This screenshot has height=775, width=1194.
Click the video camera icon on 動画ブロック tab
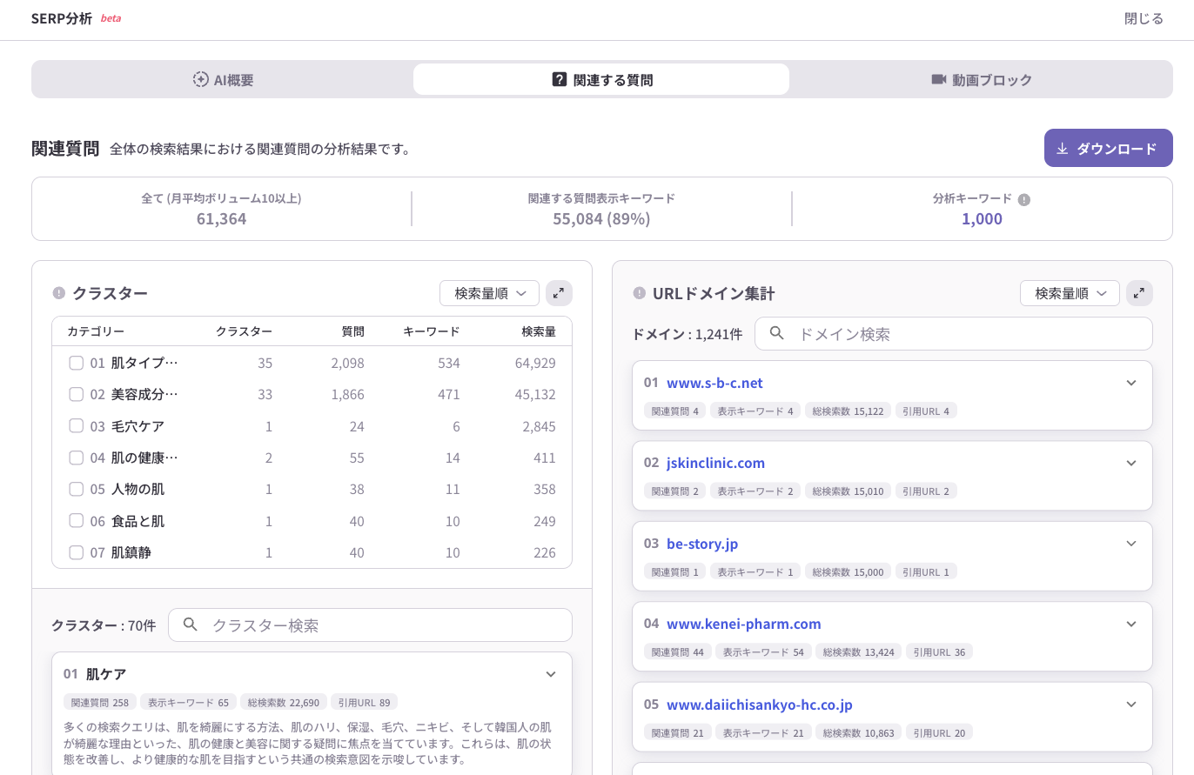(x=938, y=79)
